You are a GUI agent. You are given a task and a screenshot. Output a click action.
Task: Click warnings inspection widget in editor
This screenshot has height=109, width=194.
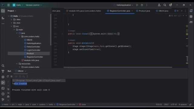coord(176,16)
